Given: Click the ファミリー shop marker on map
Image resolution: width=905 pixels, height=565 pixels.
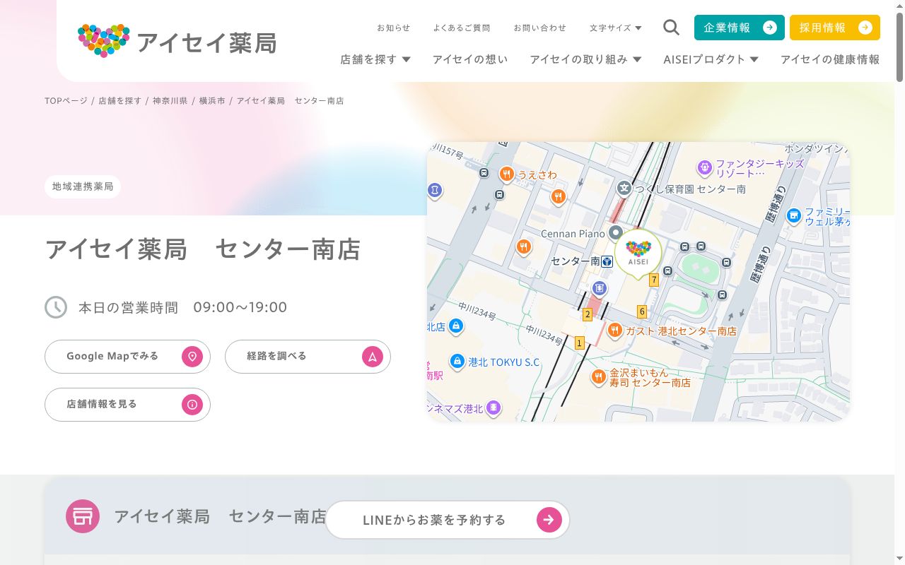Looking at the screenshot, I should click(794, 215).
